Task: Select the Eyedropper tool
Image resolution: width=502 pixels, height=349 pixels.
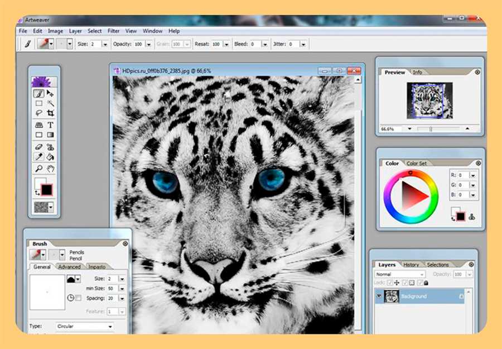Action: 38,157
